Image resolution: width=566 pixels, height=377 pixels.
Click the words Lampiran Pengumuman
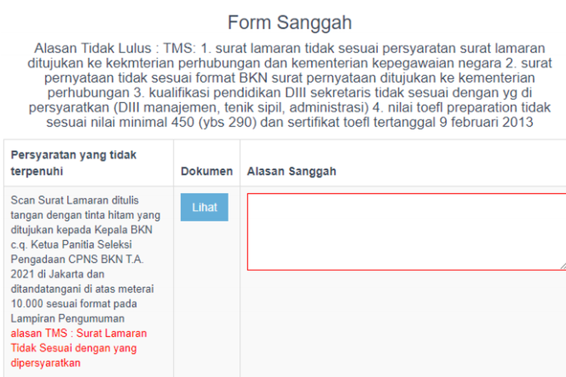(67, 318)
